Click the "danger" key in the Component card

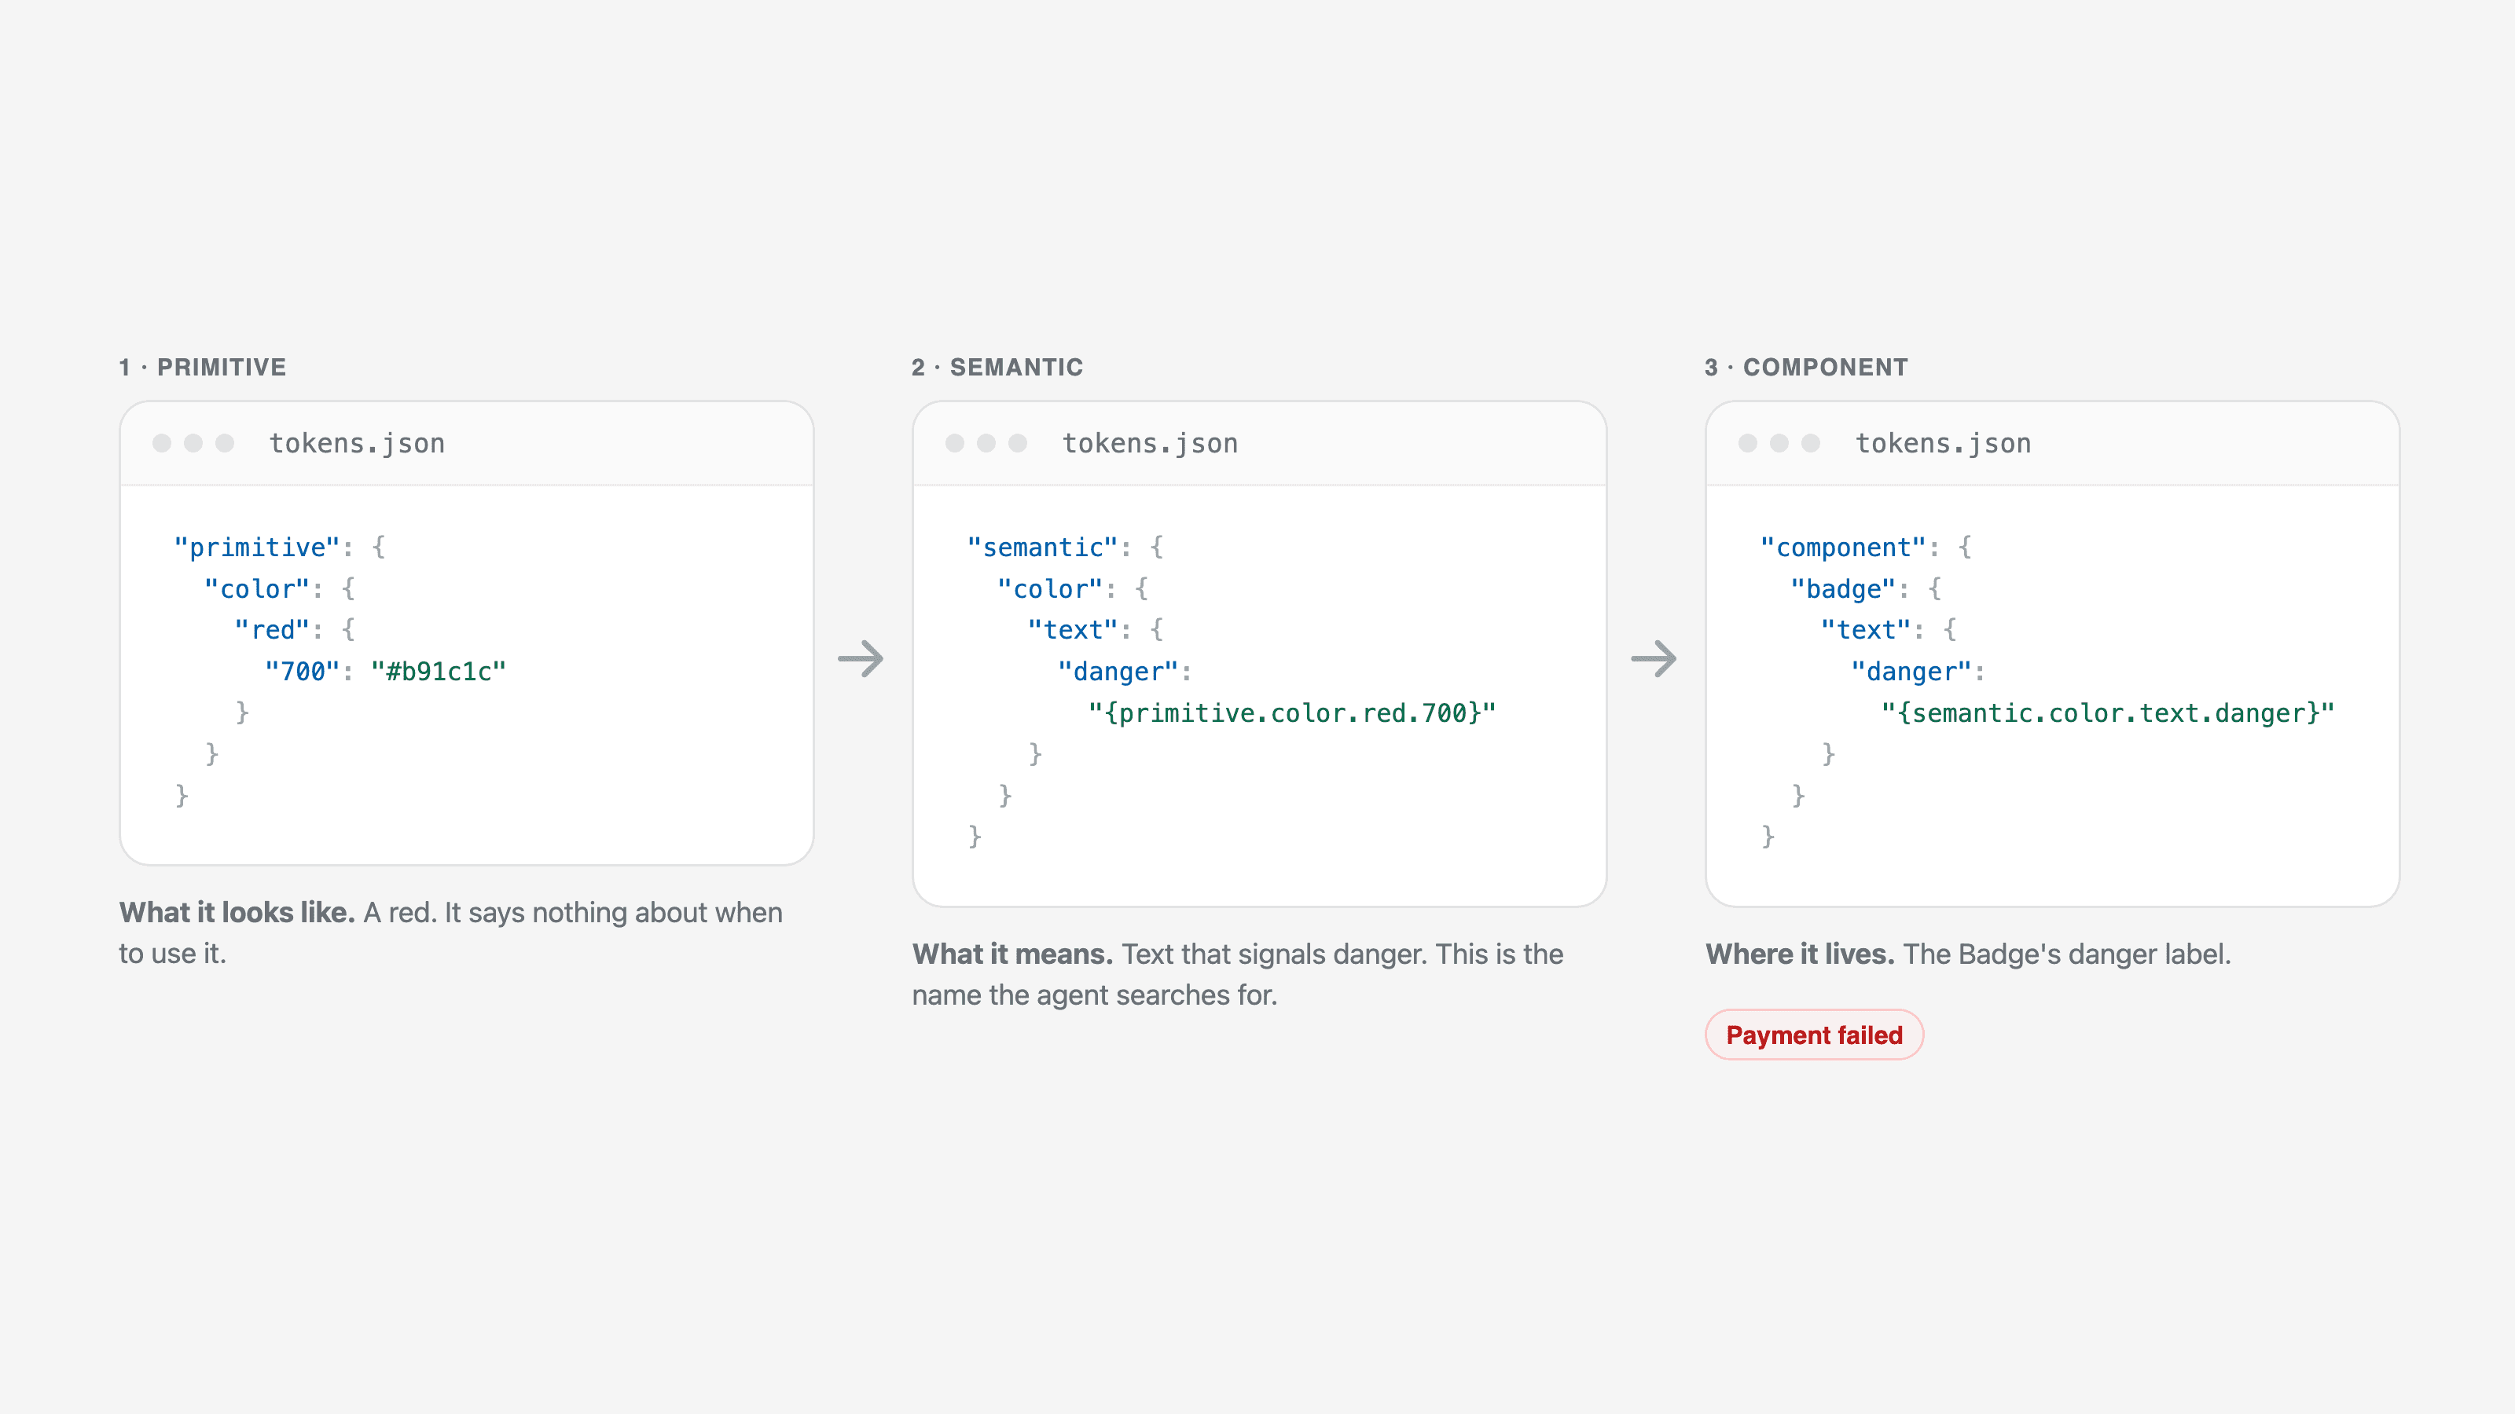point(1911,672)
